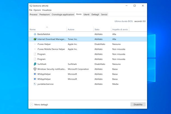Viewport: 171px width, 114px height.
Task: Click the Disabilita button
Action: point(138,104)
